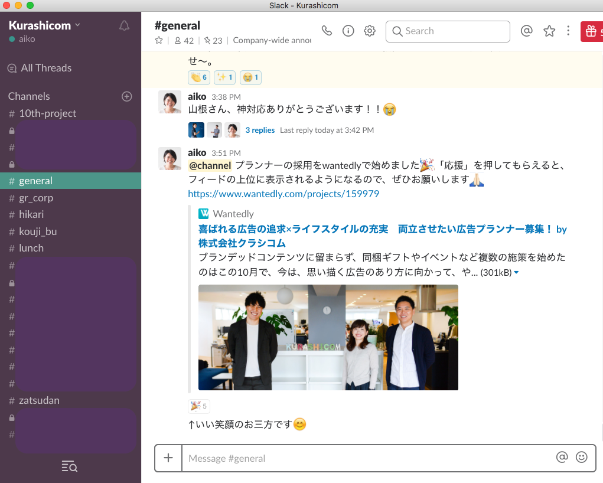603x483 pixels.
Task: Open more items vertical dots menu
Action: (568, 31)
